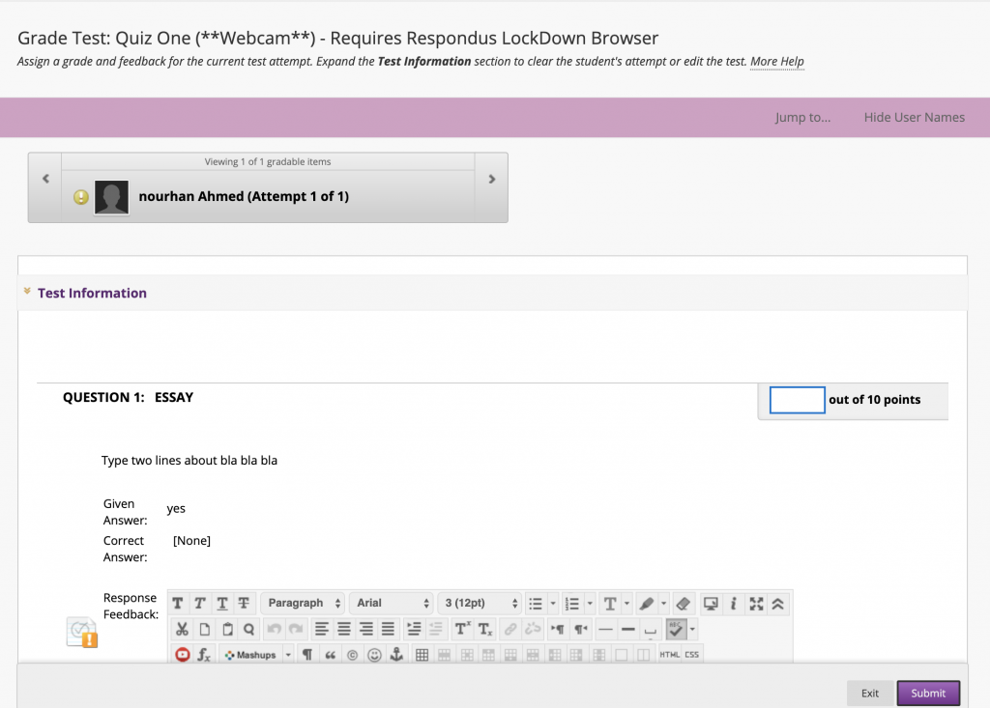Open the math formula editor

202,654
